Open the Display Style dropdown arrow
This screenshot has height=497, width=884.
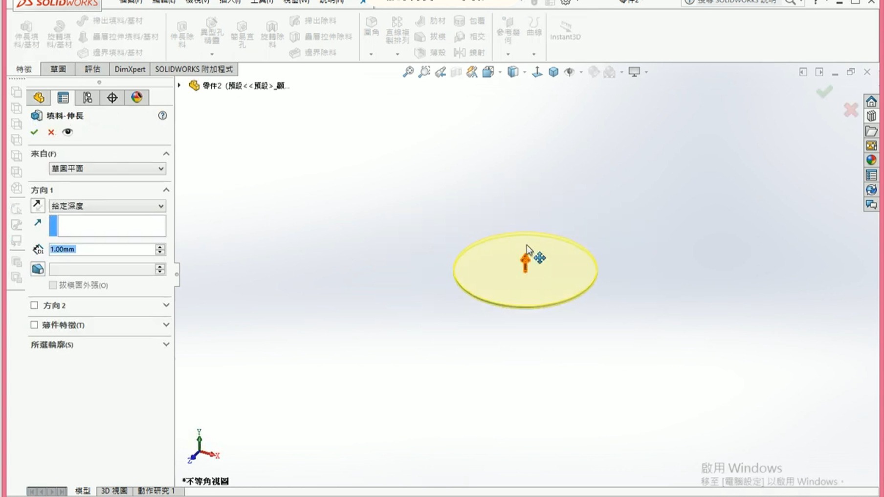pos(524,72)
